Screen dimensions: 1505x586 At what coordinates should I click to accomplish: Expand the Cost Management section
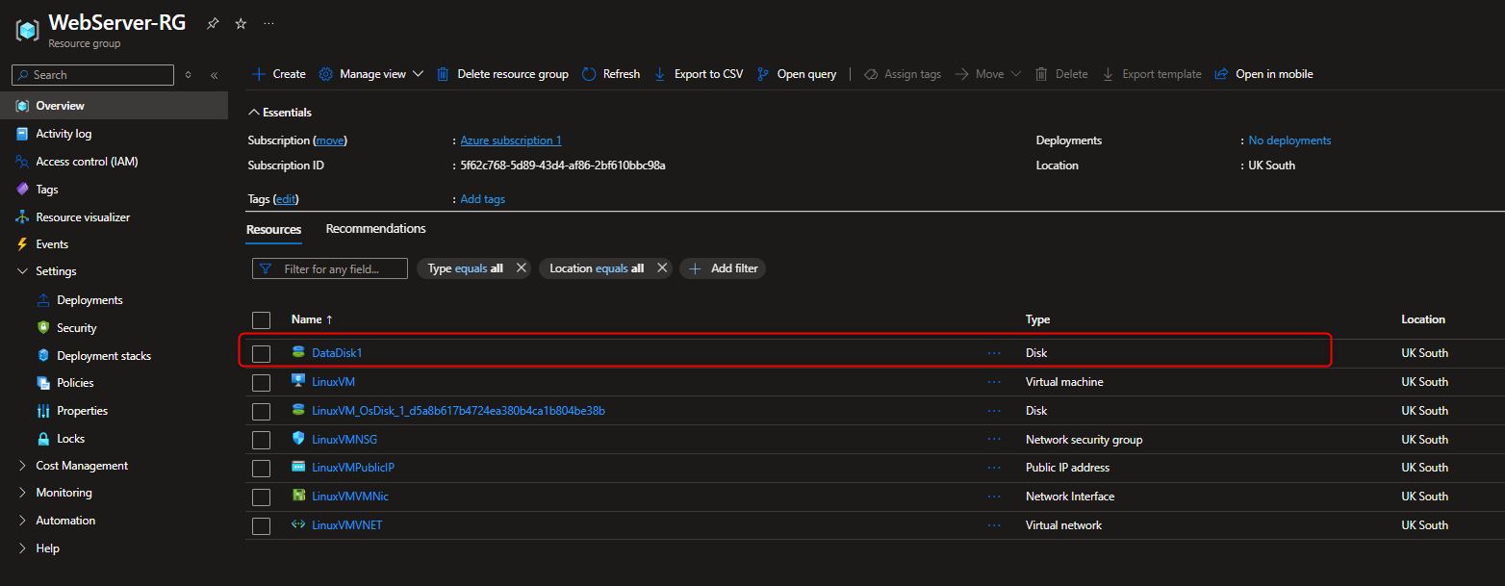point(81,465)
